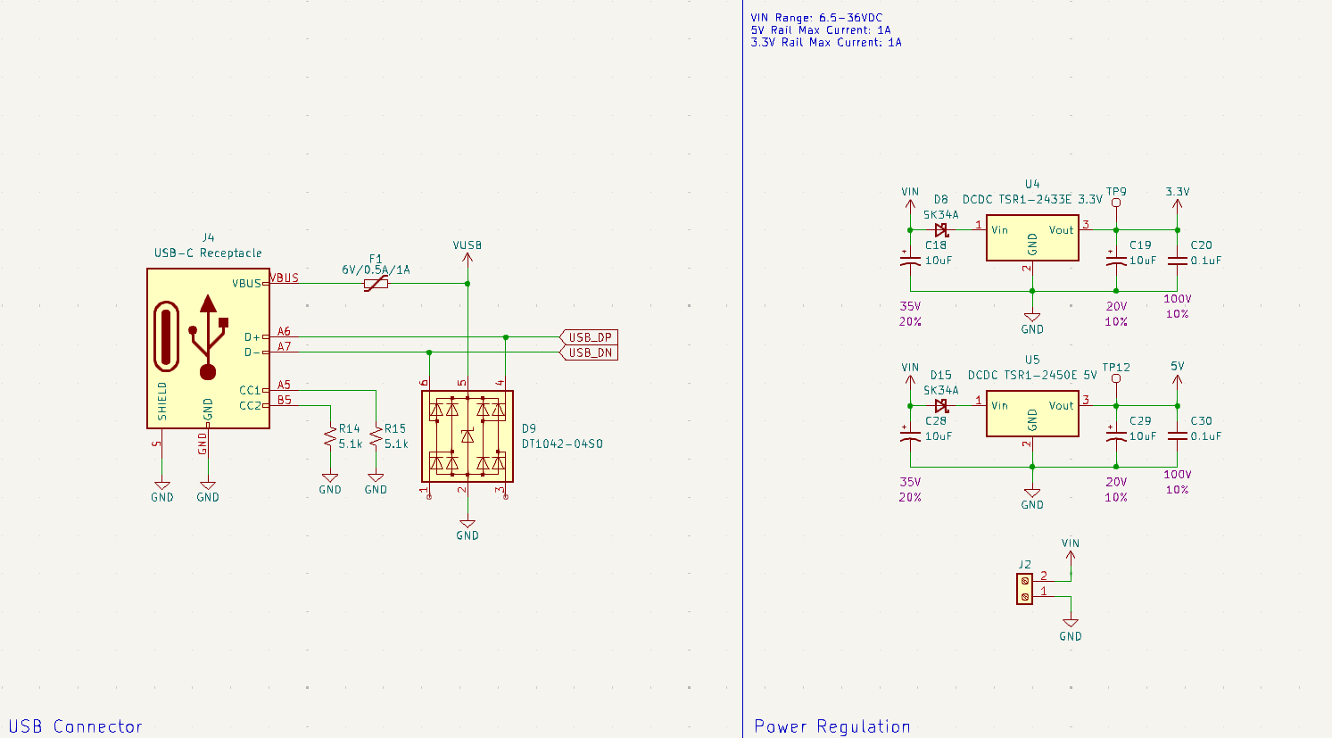Select the USB_DP global label
This screenshot has width=1332, height=738.
[589, 337]
